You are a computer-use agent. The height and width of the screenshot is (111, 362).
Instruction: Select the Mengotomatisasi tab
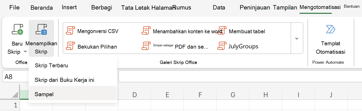point(320,7)
